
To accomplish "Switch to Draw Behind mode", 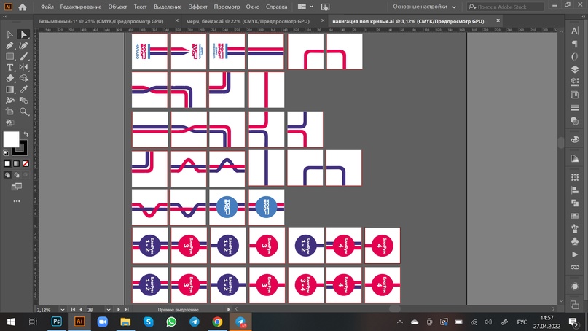I will [x=16, y=175].
